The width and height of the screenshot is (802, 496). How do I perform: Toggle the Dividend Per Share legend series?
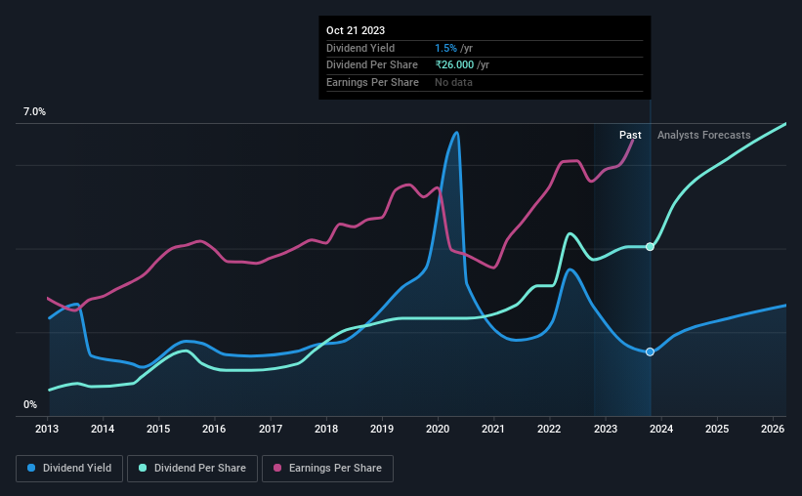(x=198, y=469)
